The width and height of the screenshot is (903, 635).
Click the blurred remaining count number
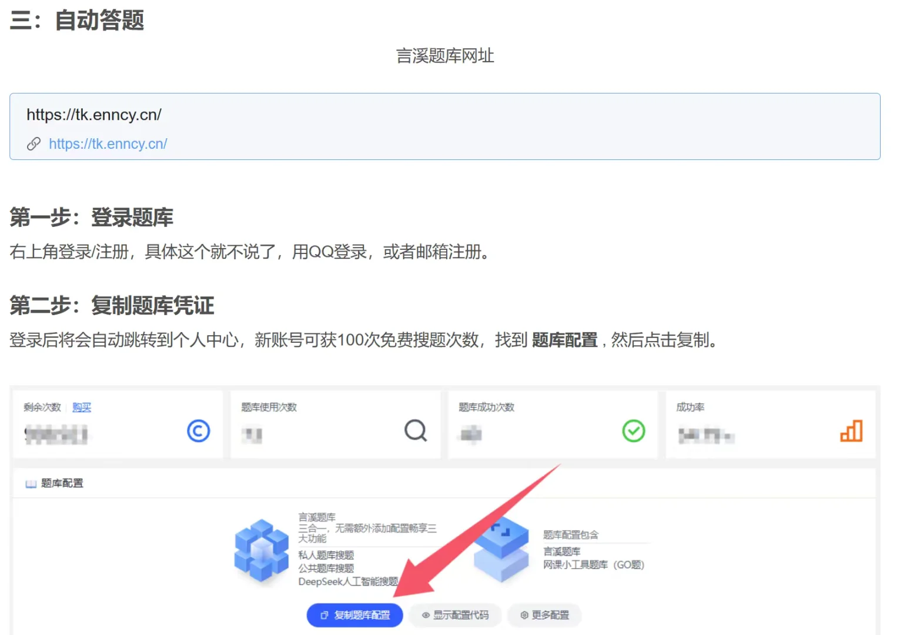point(56,436)
